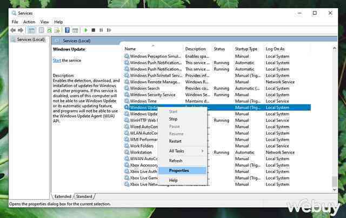Click gear icon of Windows Security Service
Viewport: 346px width, 218px height.
[x=127, y=95]
